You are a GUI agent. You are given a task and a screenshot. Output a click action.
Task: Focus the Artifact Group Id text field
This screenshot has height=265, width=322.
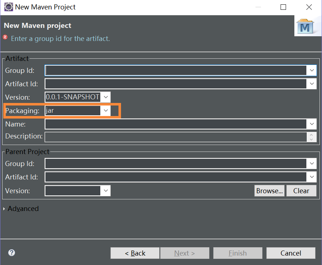176,70
